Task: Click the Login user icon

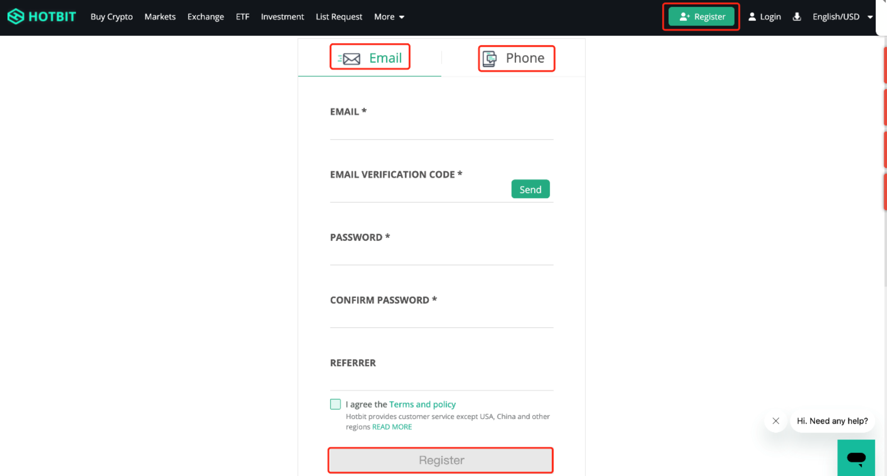Action: point(752,17)
